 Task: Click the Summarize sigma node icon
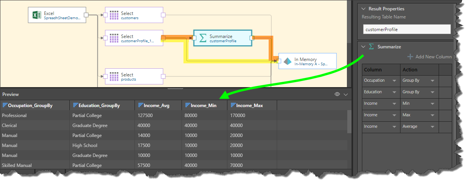pos(203,38)
